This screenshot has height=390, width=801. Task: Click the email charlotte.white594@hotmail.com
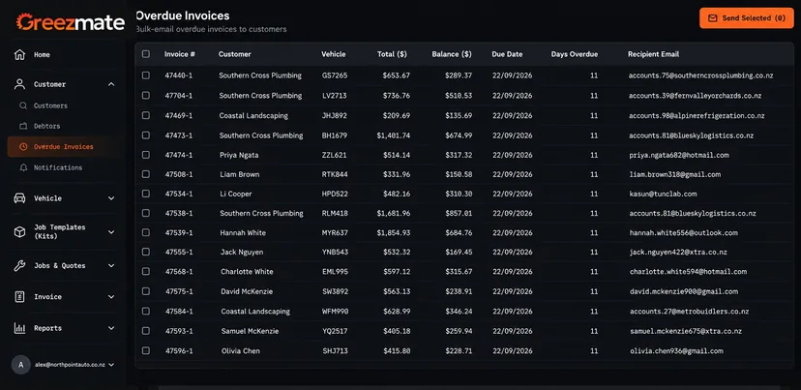tap(688, 271)
